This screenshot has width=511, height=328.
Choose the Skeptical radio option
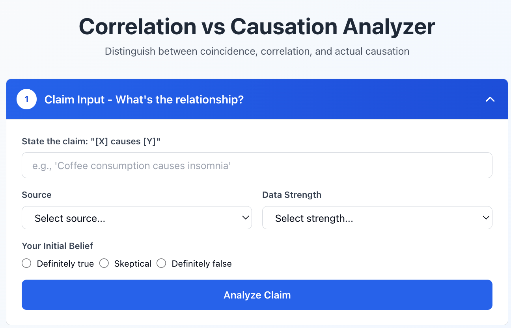click(104, 263)
